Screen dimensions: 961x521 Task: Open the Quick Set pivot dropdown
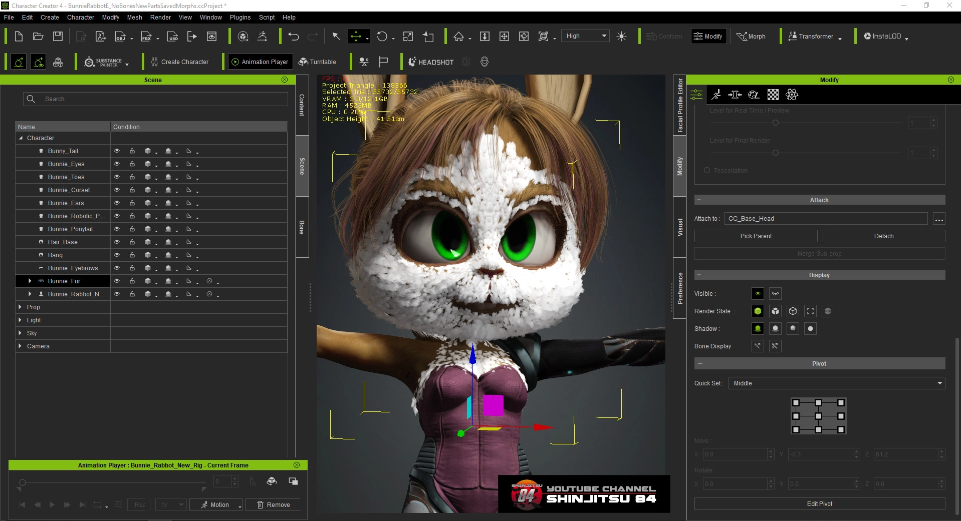pos(836,383)
